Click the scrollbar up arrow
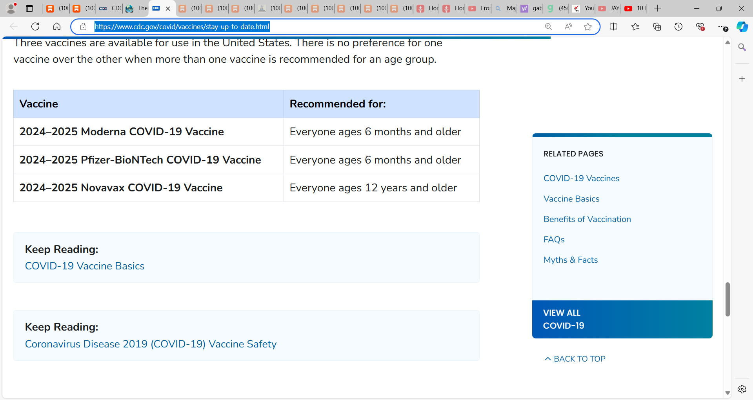 (728, 42)
